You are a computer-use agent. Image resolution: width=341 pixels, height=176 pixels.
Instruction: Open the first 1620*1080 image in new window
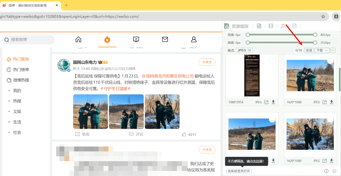point(324,102)
